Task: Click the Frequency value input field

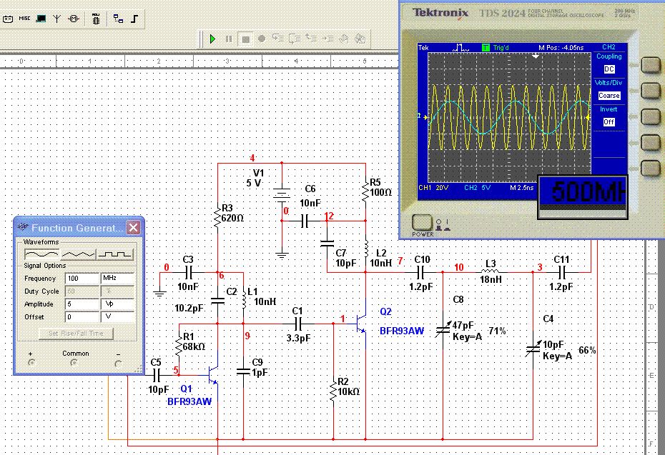Action: 82,279
